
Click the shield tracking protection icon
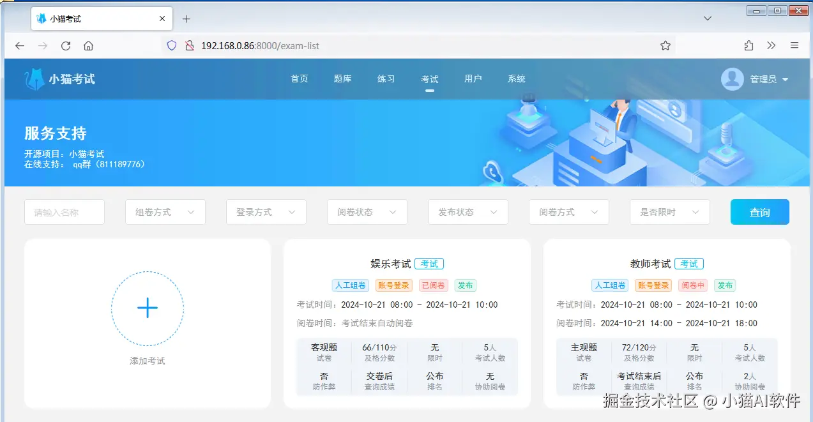coord(171,45)
